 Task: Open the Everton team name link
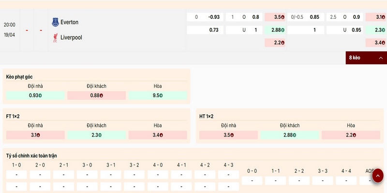coord(69,22)
